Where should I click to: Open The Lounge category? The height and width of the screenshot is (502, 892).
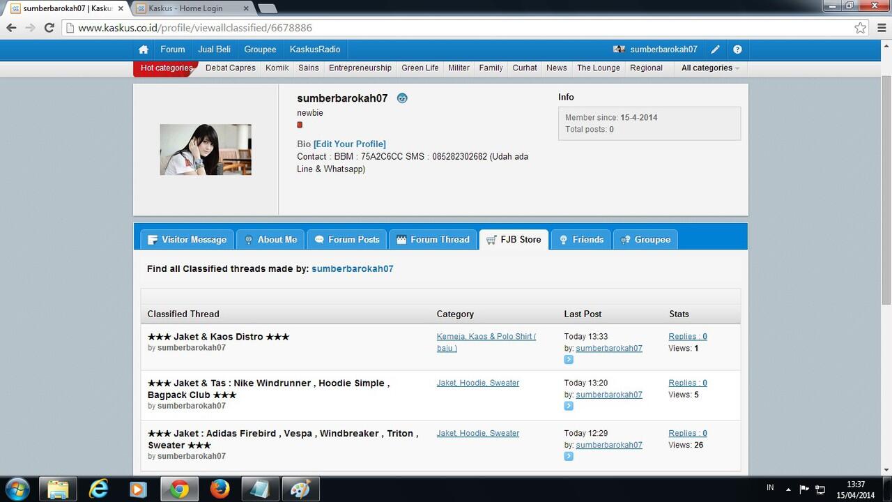(599, 68)
